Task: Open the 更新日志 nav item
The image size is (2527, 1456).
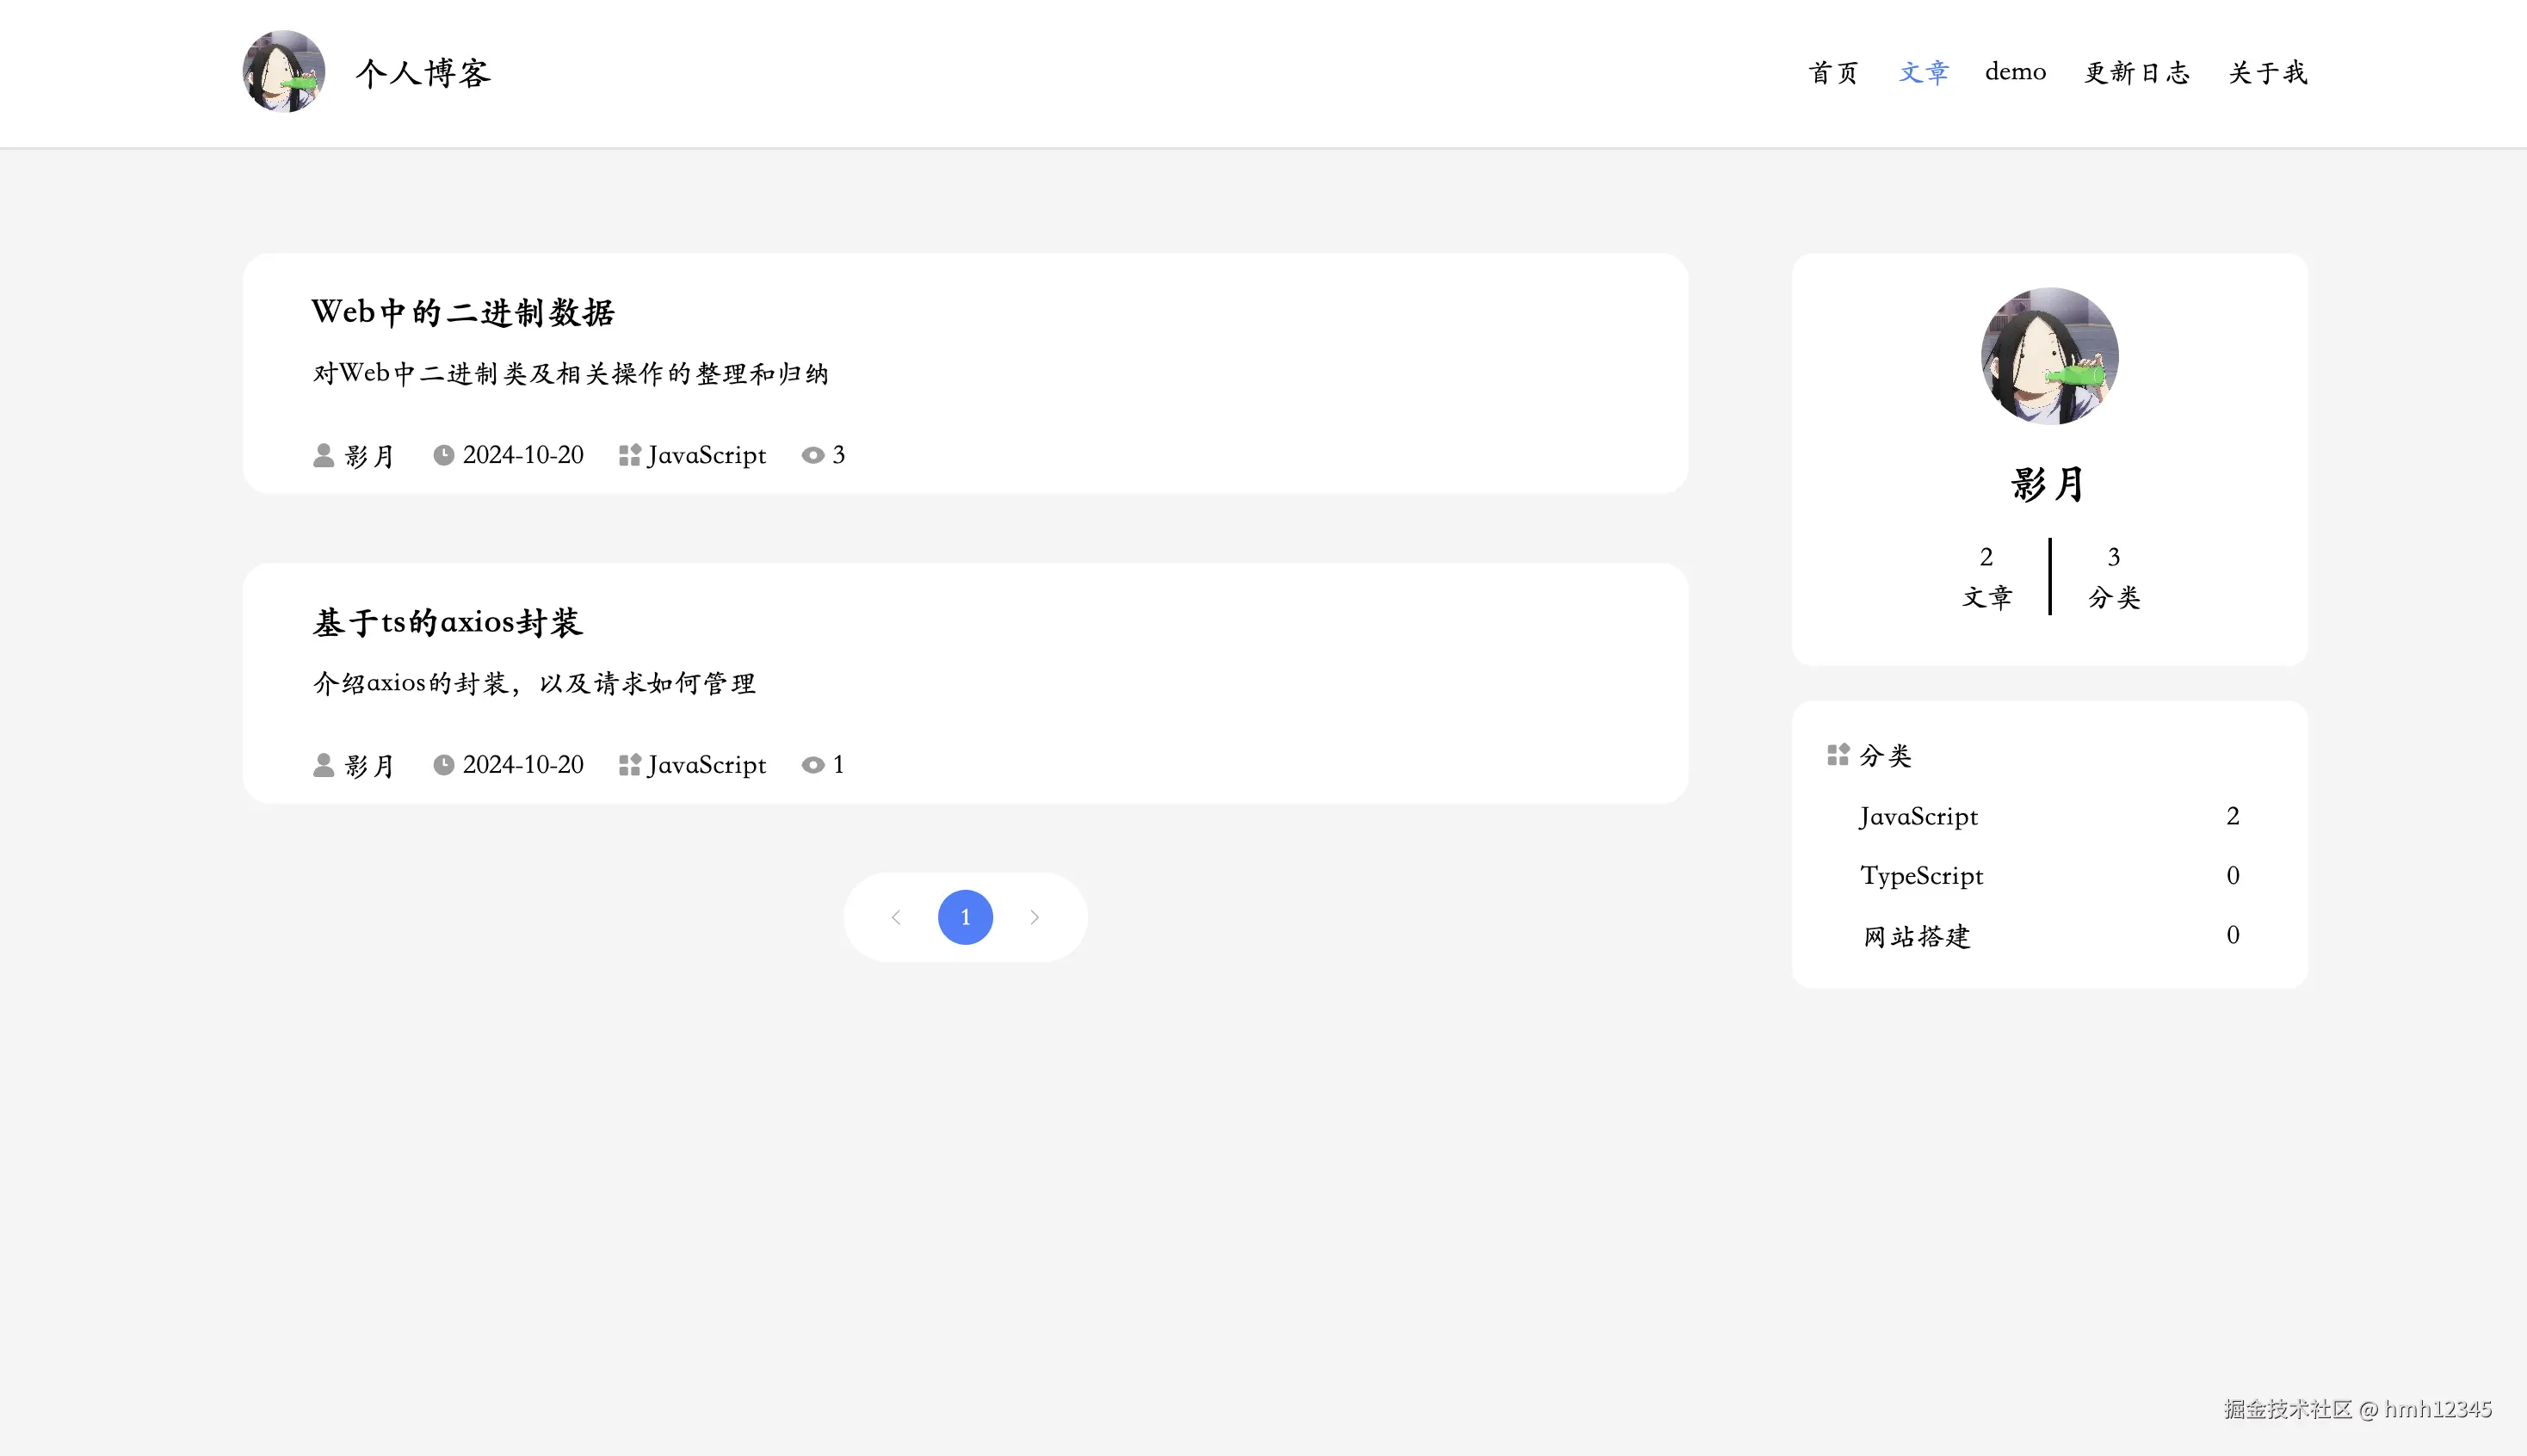Action: pos(2136,73)
